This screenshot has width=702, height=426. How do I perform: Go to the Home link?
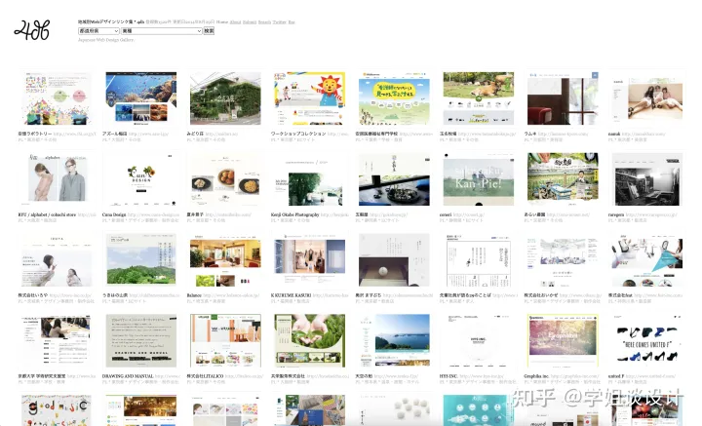[222, 21]
